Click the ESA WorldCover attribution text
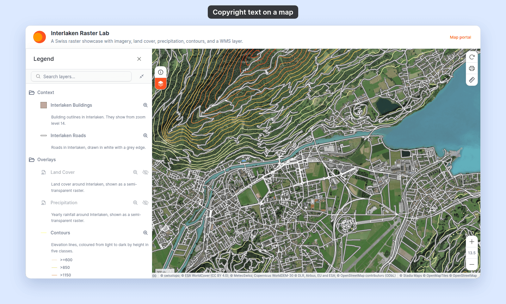 [205, 276]
